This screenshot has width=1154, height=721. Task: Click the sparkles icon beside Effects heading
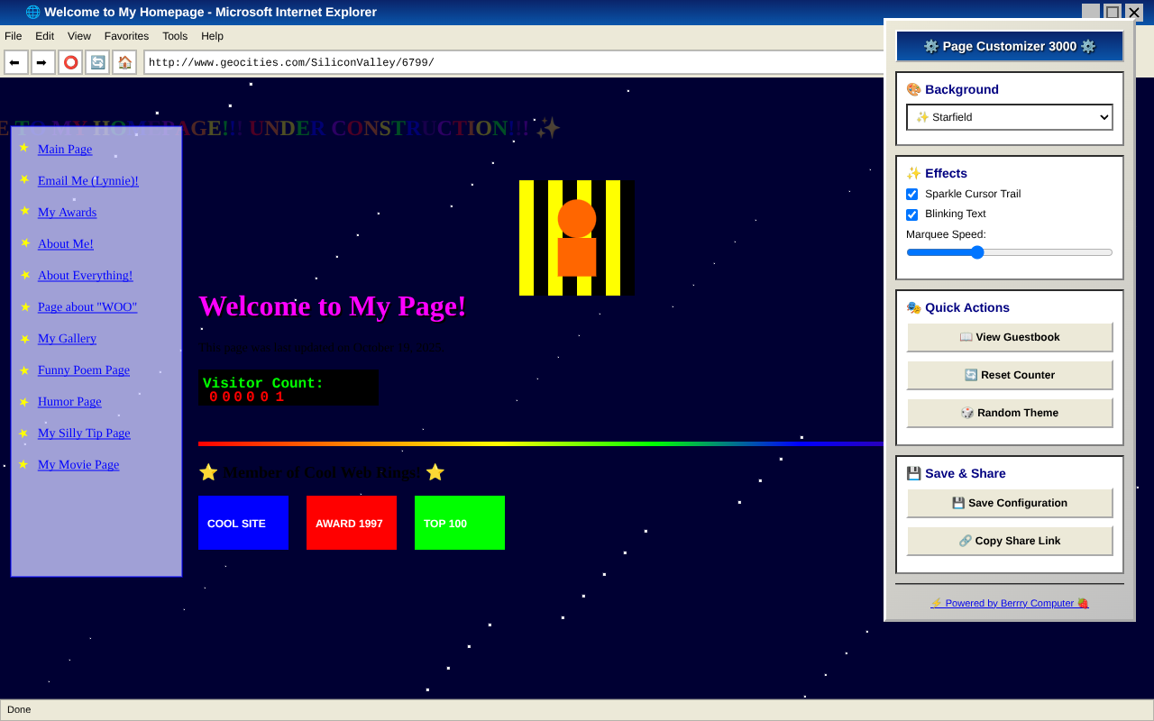point(911,173)
